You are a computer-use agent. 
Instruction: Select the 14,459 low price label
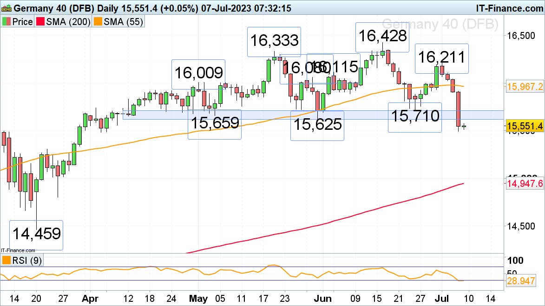pos(36,234)
